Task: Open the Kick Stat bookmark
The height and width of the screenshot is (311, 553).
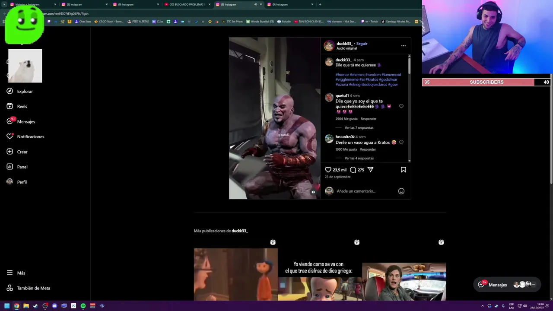Action: click(342, 21)
